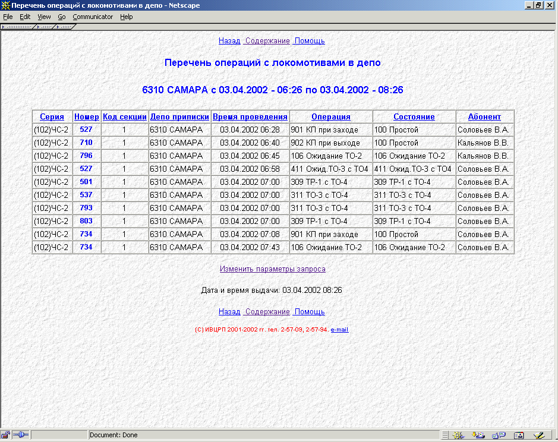The image size is (558, 442).
Task: Click the top Назад link
Action: [229, 41]
